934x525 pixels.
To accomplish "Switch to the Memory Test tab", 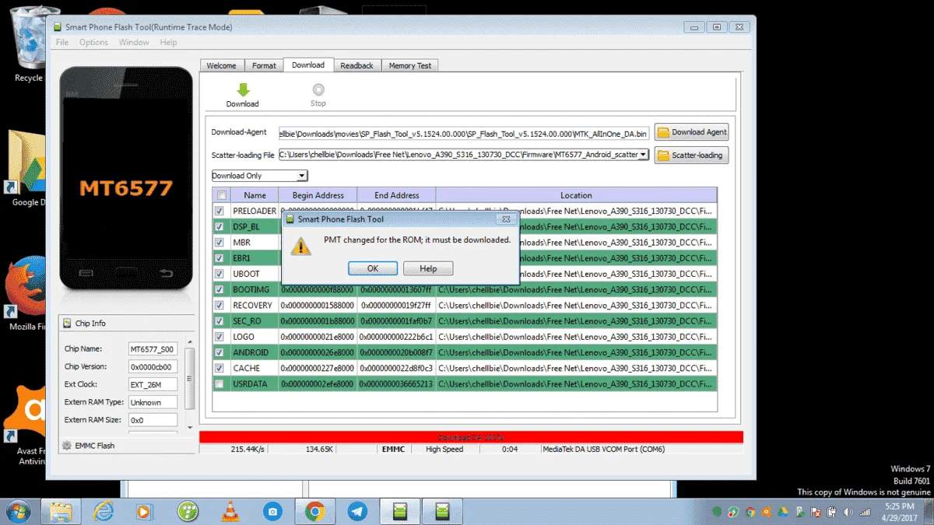I will pos(410,65).
